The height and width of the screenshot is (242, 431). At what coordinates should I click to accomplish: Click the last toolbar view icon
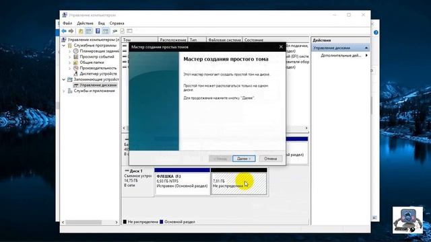[x=129, y=31]
